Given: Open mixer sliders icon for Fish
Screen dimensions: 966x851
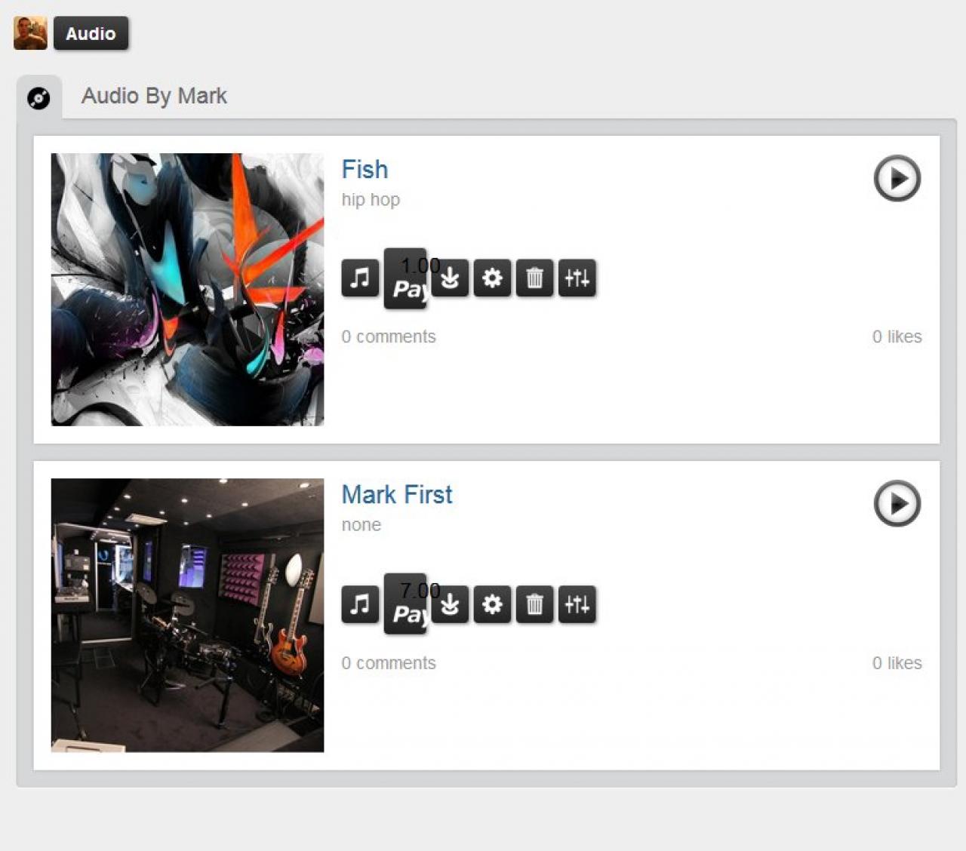Looking at the screenshot, I should [x=577, y=278].
